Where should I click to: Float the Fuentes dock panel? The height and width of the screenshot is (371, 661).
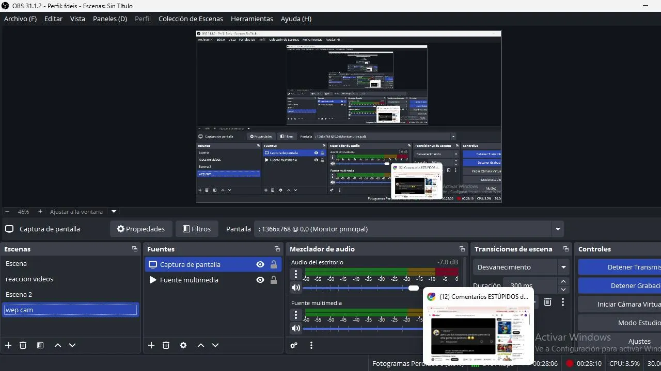point(277,249)
